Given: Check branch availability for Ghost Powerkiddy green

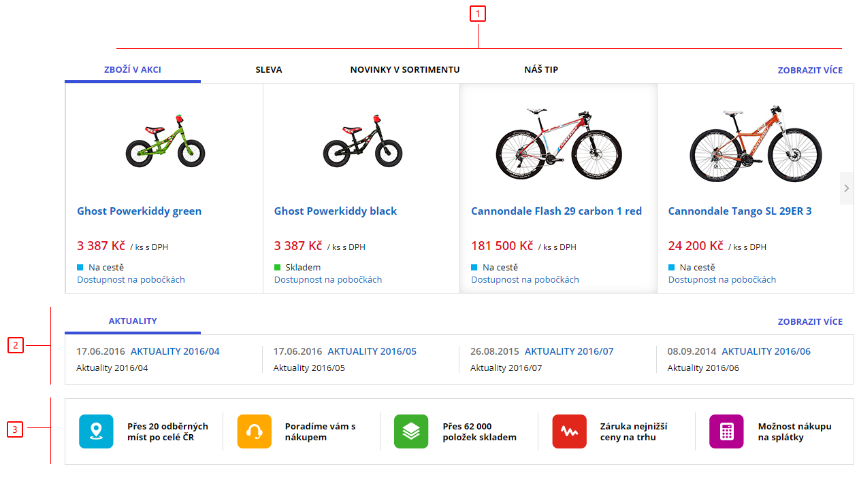Looking at the screenshot, I should (x=131, y=279).
